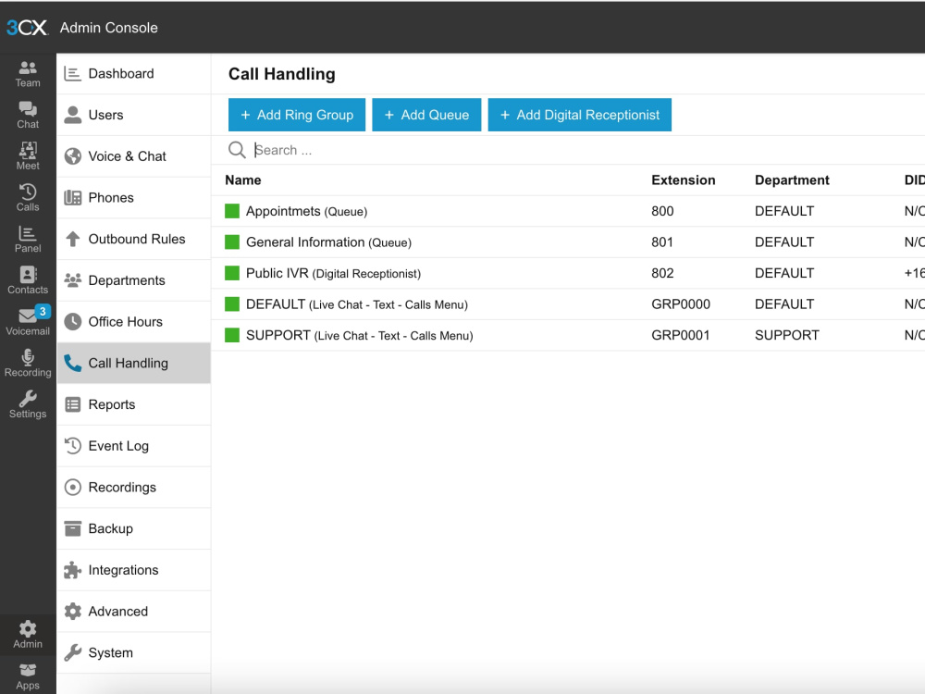Screen dimensions: 925x694
Task: Click Add Ring Group button
Action: coord(297,115)
